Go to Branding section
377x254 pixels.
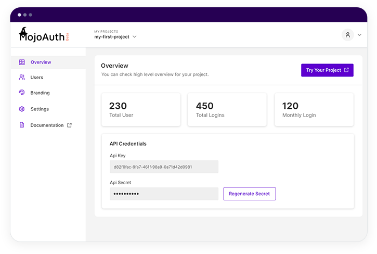pyautogui.click(x=40, y=93)
